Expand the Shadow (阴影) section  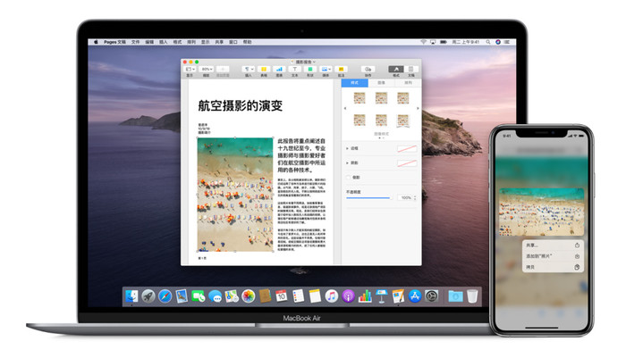tap(347, 163)
